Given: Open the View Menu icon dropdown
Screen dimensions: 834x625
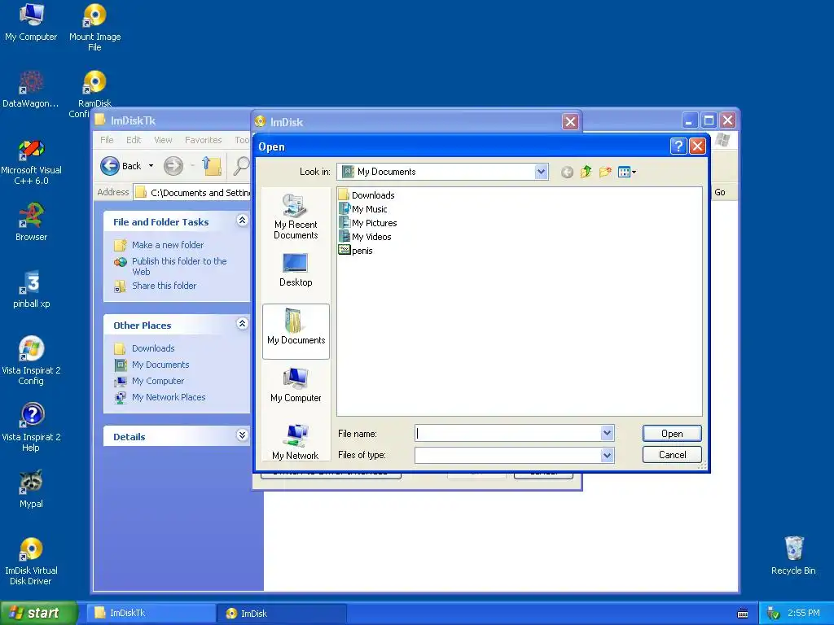Looking at the screenshot, I should [627, 172].
